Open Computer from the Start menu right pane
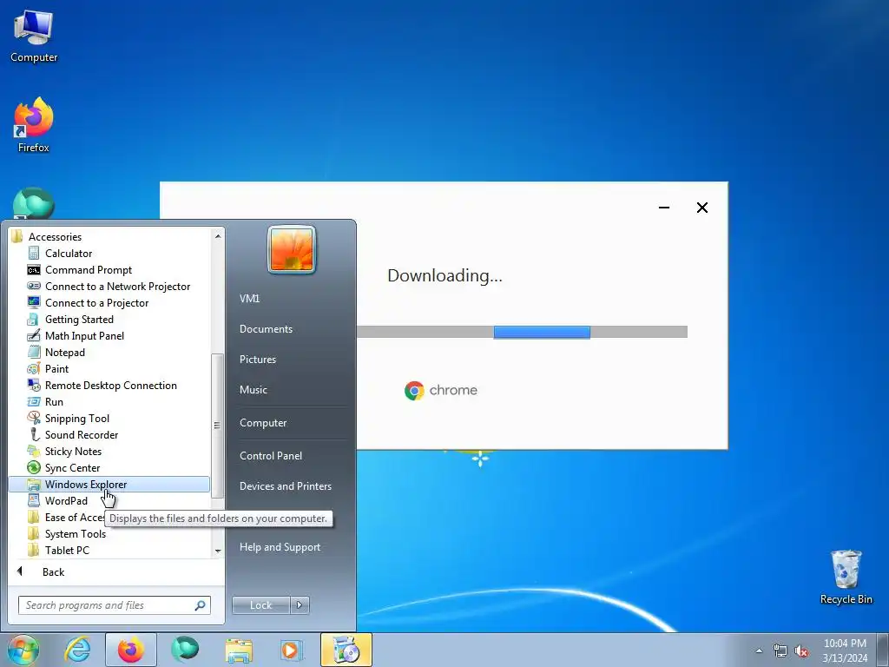This screenshot has height=667, width=889. pyautogui.click(x=263, y=423)
